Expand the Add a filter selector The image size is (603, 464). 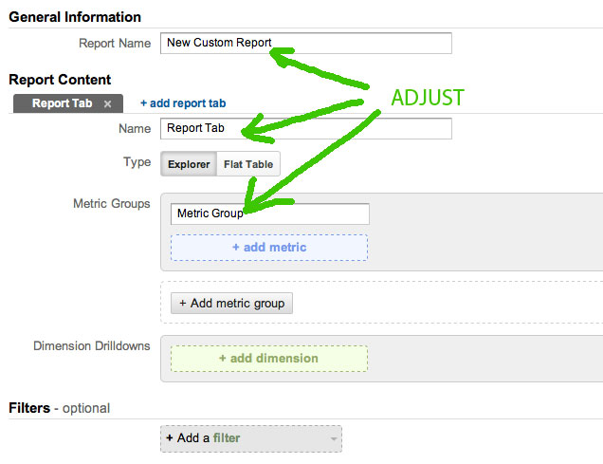250,438
